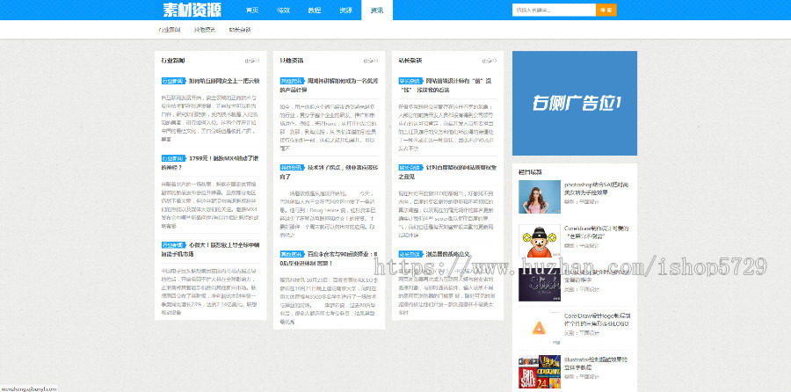
Task: Open the 站长杂谈 sub-navigation link
Action: click(x=239, y=30)
